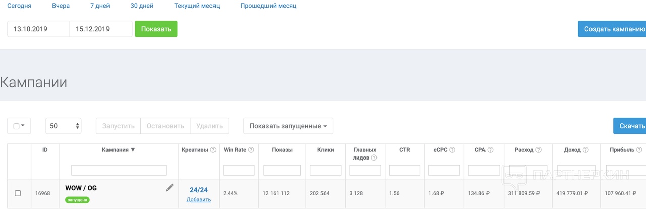Select the campaign ID 16968

coord(42,193)
